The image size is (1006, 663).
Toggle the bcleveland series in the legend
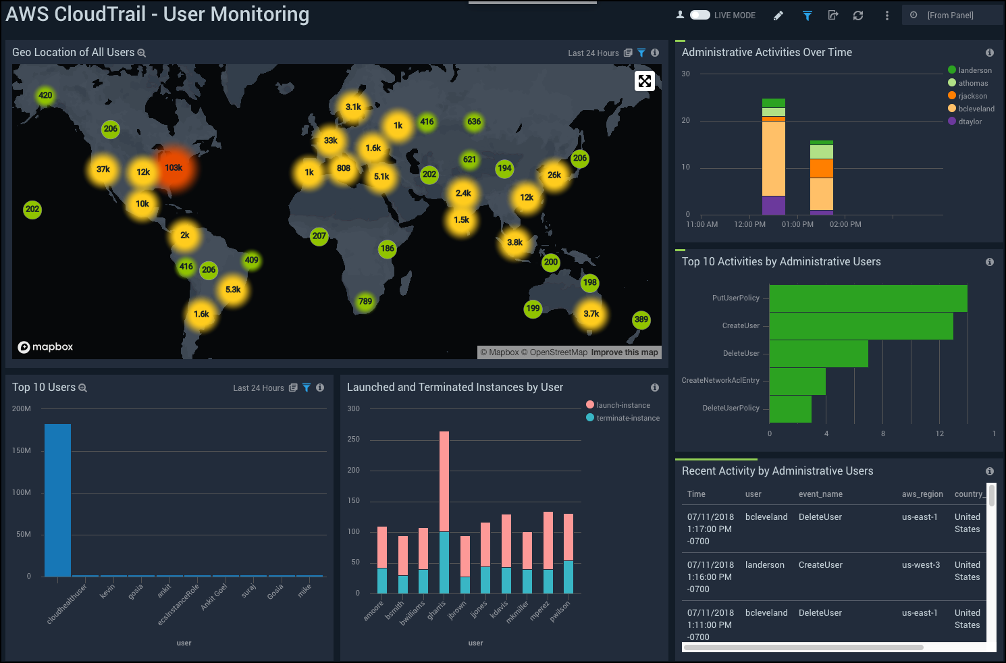971,108
